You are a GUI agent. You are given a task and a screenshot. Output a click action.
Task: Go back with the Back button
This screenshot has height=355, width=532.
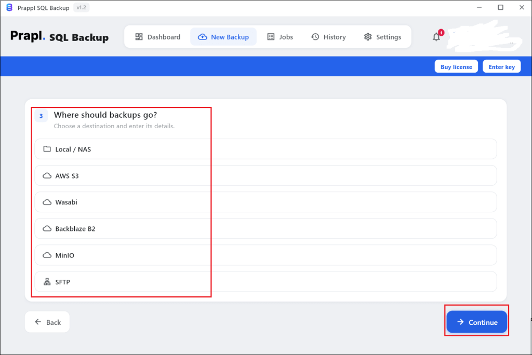click(47, 322)
